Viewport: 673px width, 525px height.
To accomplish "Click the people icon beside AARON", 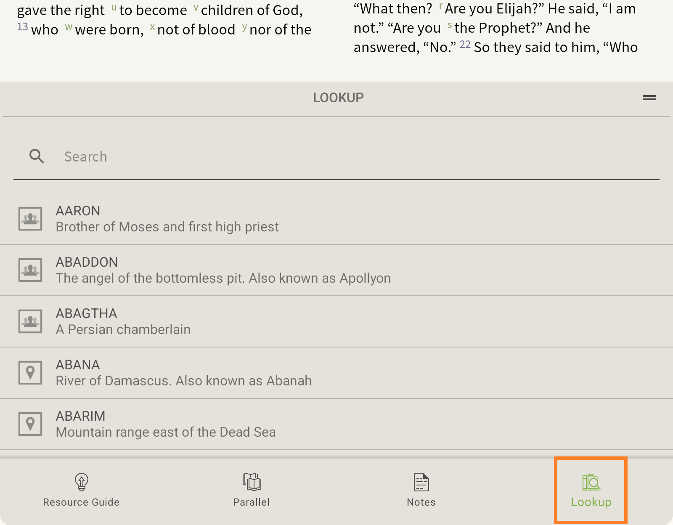I will coord(30,219).
